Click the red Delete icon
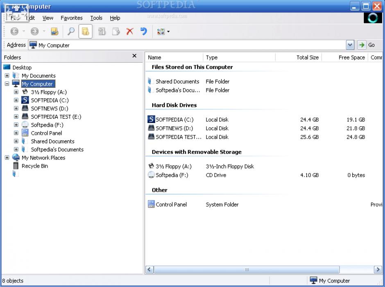This screenshot has width=385, height=287. (130, 31)
